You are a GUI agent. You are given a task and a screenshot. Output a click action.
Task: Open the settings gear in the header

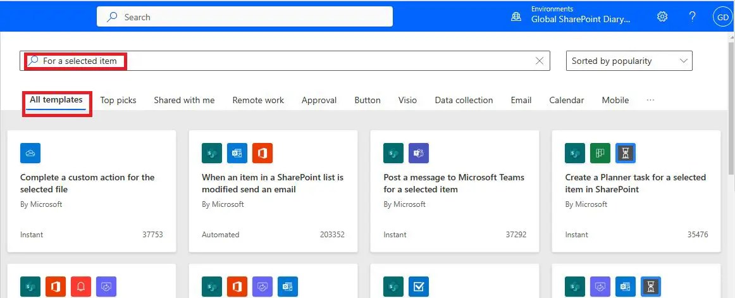[662, 16]
